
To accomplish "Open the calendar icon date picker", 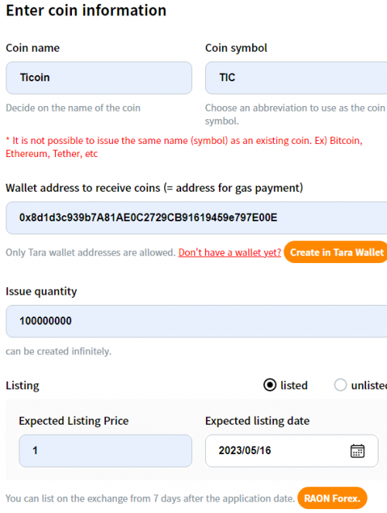I will (358, 451).
